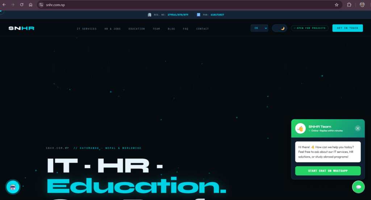Open the HR & Jobs menu item
Screen dimensions: 371x200
pyautogui.click(x=113, y=29)
